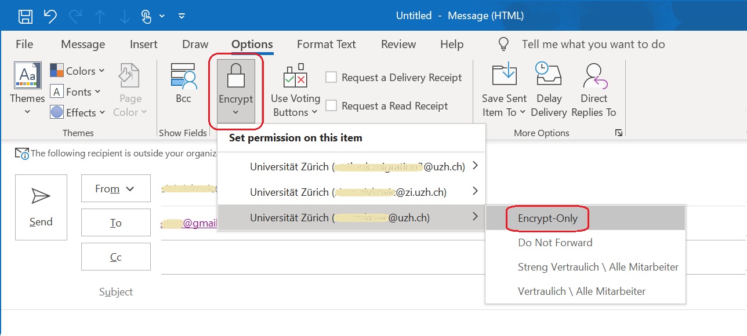Select Encrypt-Only permission option
This screenshot has height=336, width=747.
pos(547,219)
